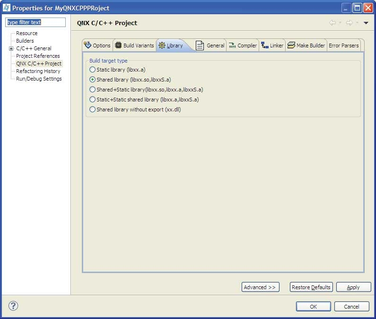This screenshot has height=319, width=376.
Task: Select Shared library without export (xx.dll)
Action: tap(92, 109)
